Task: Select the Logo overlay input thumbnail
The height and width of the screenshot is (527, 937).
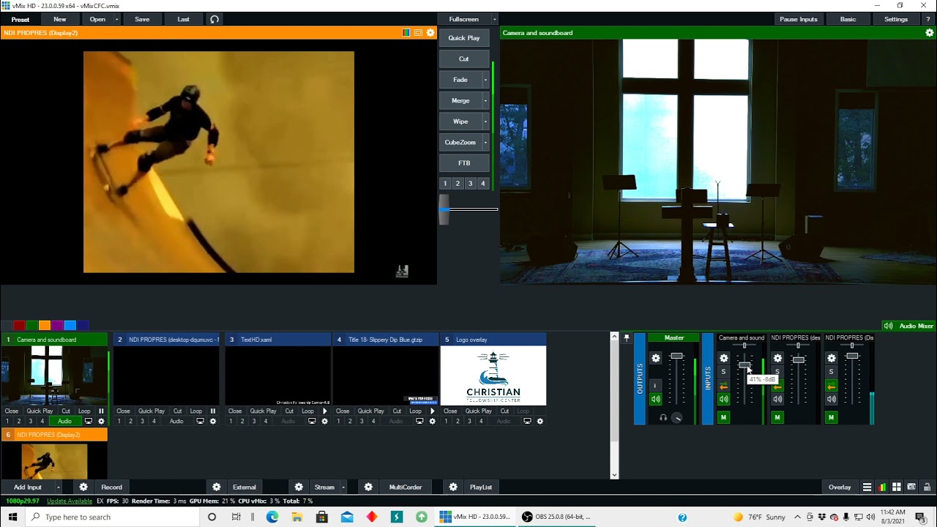Action: (493, 375)
